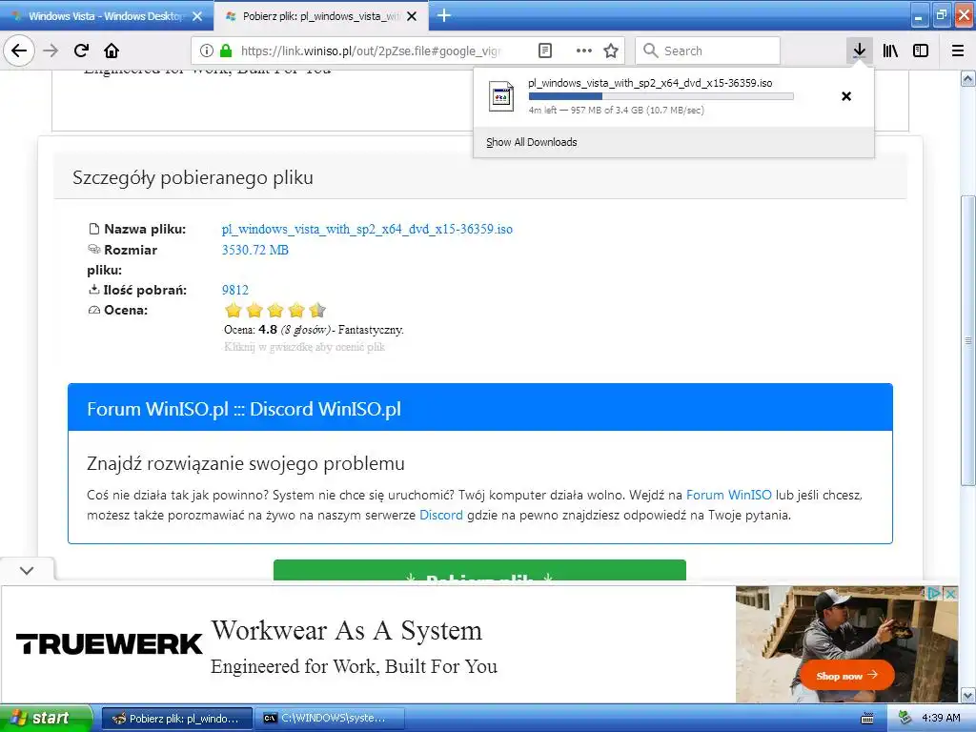Click the AdChoices icon on the Truewerk ad
The width and height of the screenshot is (976, 732).
(x=934, y=593)
